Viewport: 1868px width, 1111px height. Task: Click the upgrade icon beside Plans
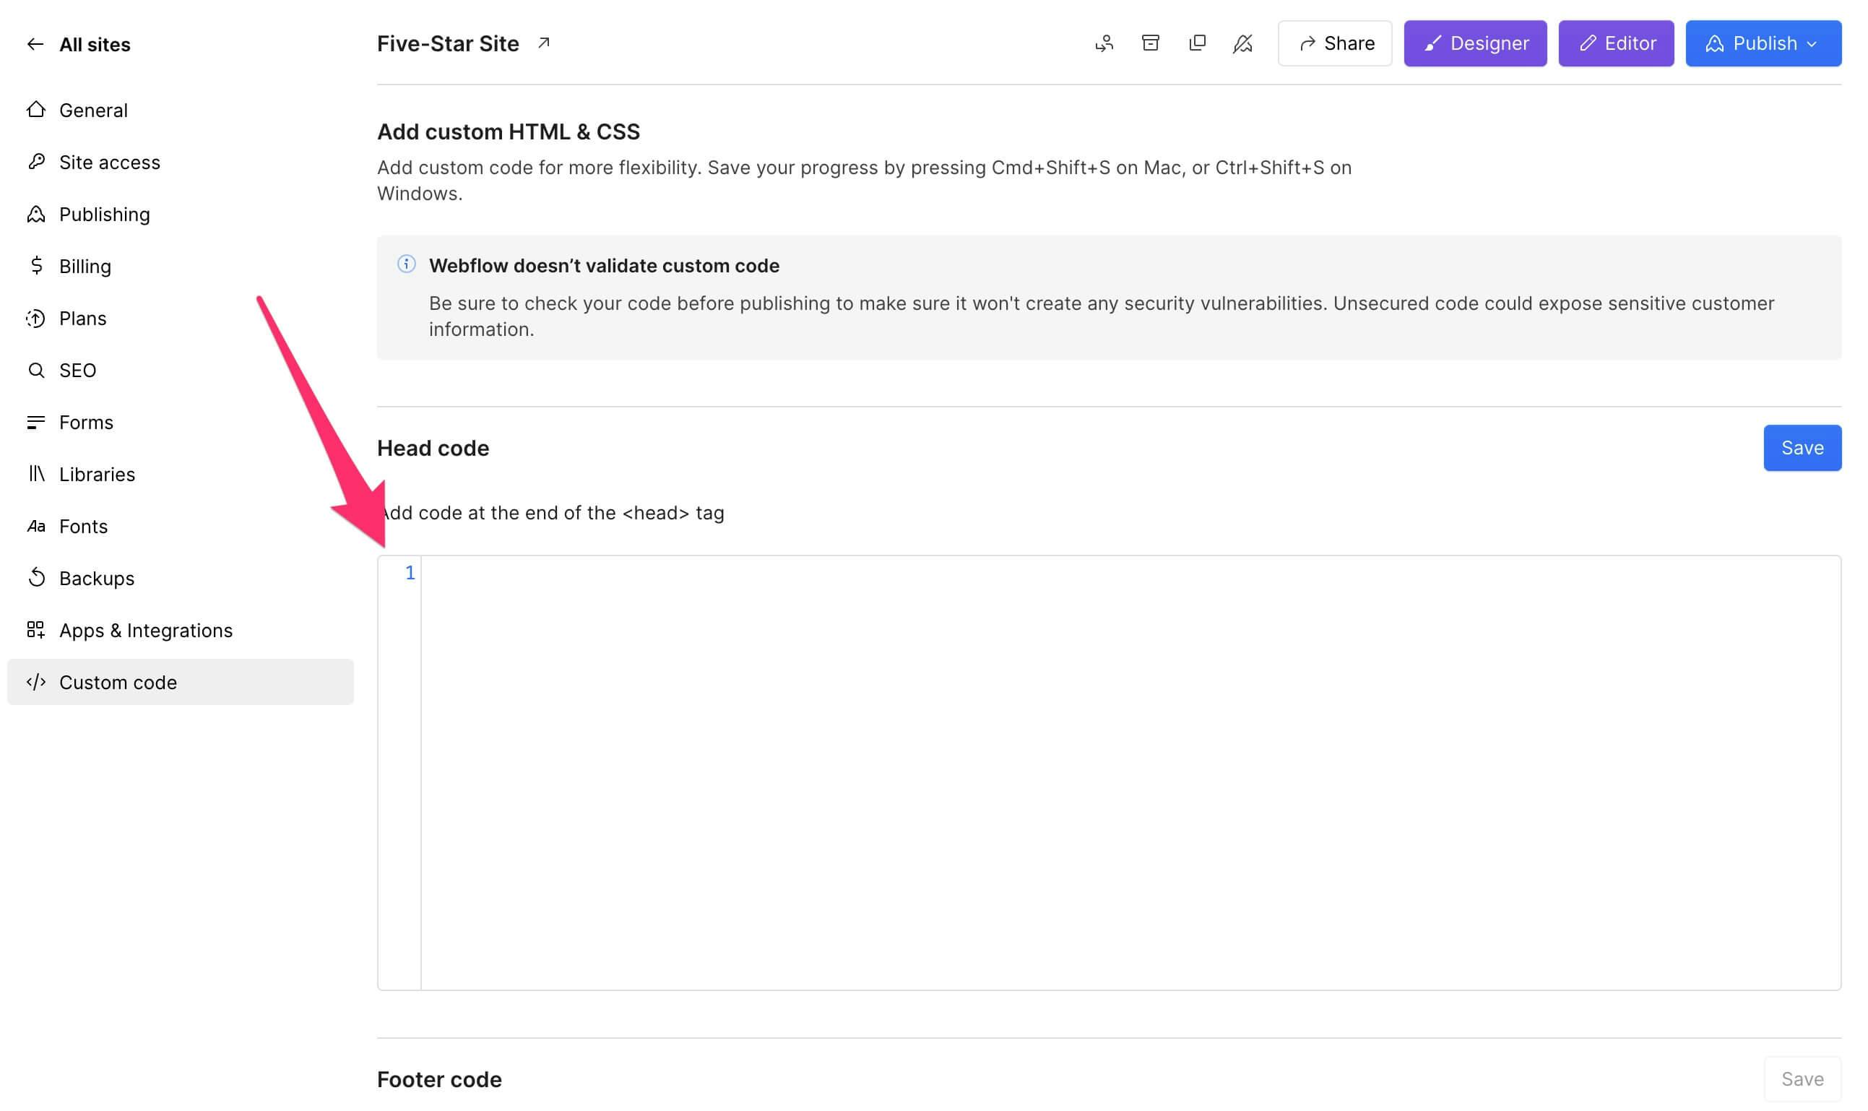coord(36,318)
